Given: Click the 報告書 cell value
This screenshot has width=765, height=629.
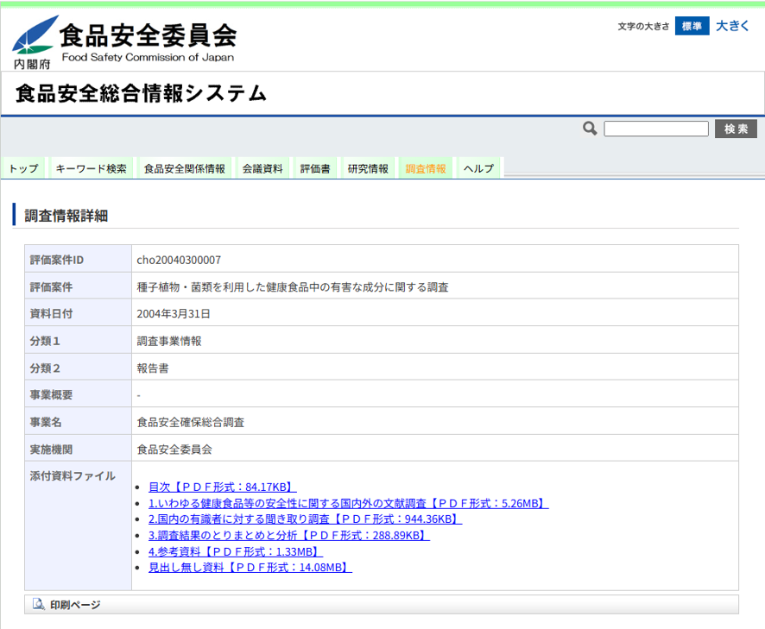Looking at the screenshot, I should pos(153,368).
